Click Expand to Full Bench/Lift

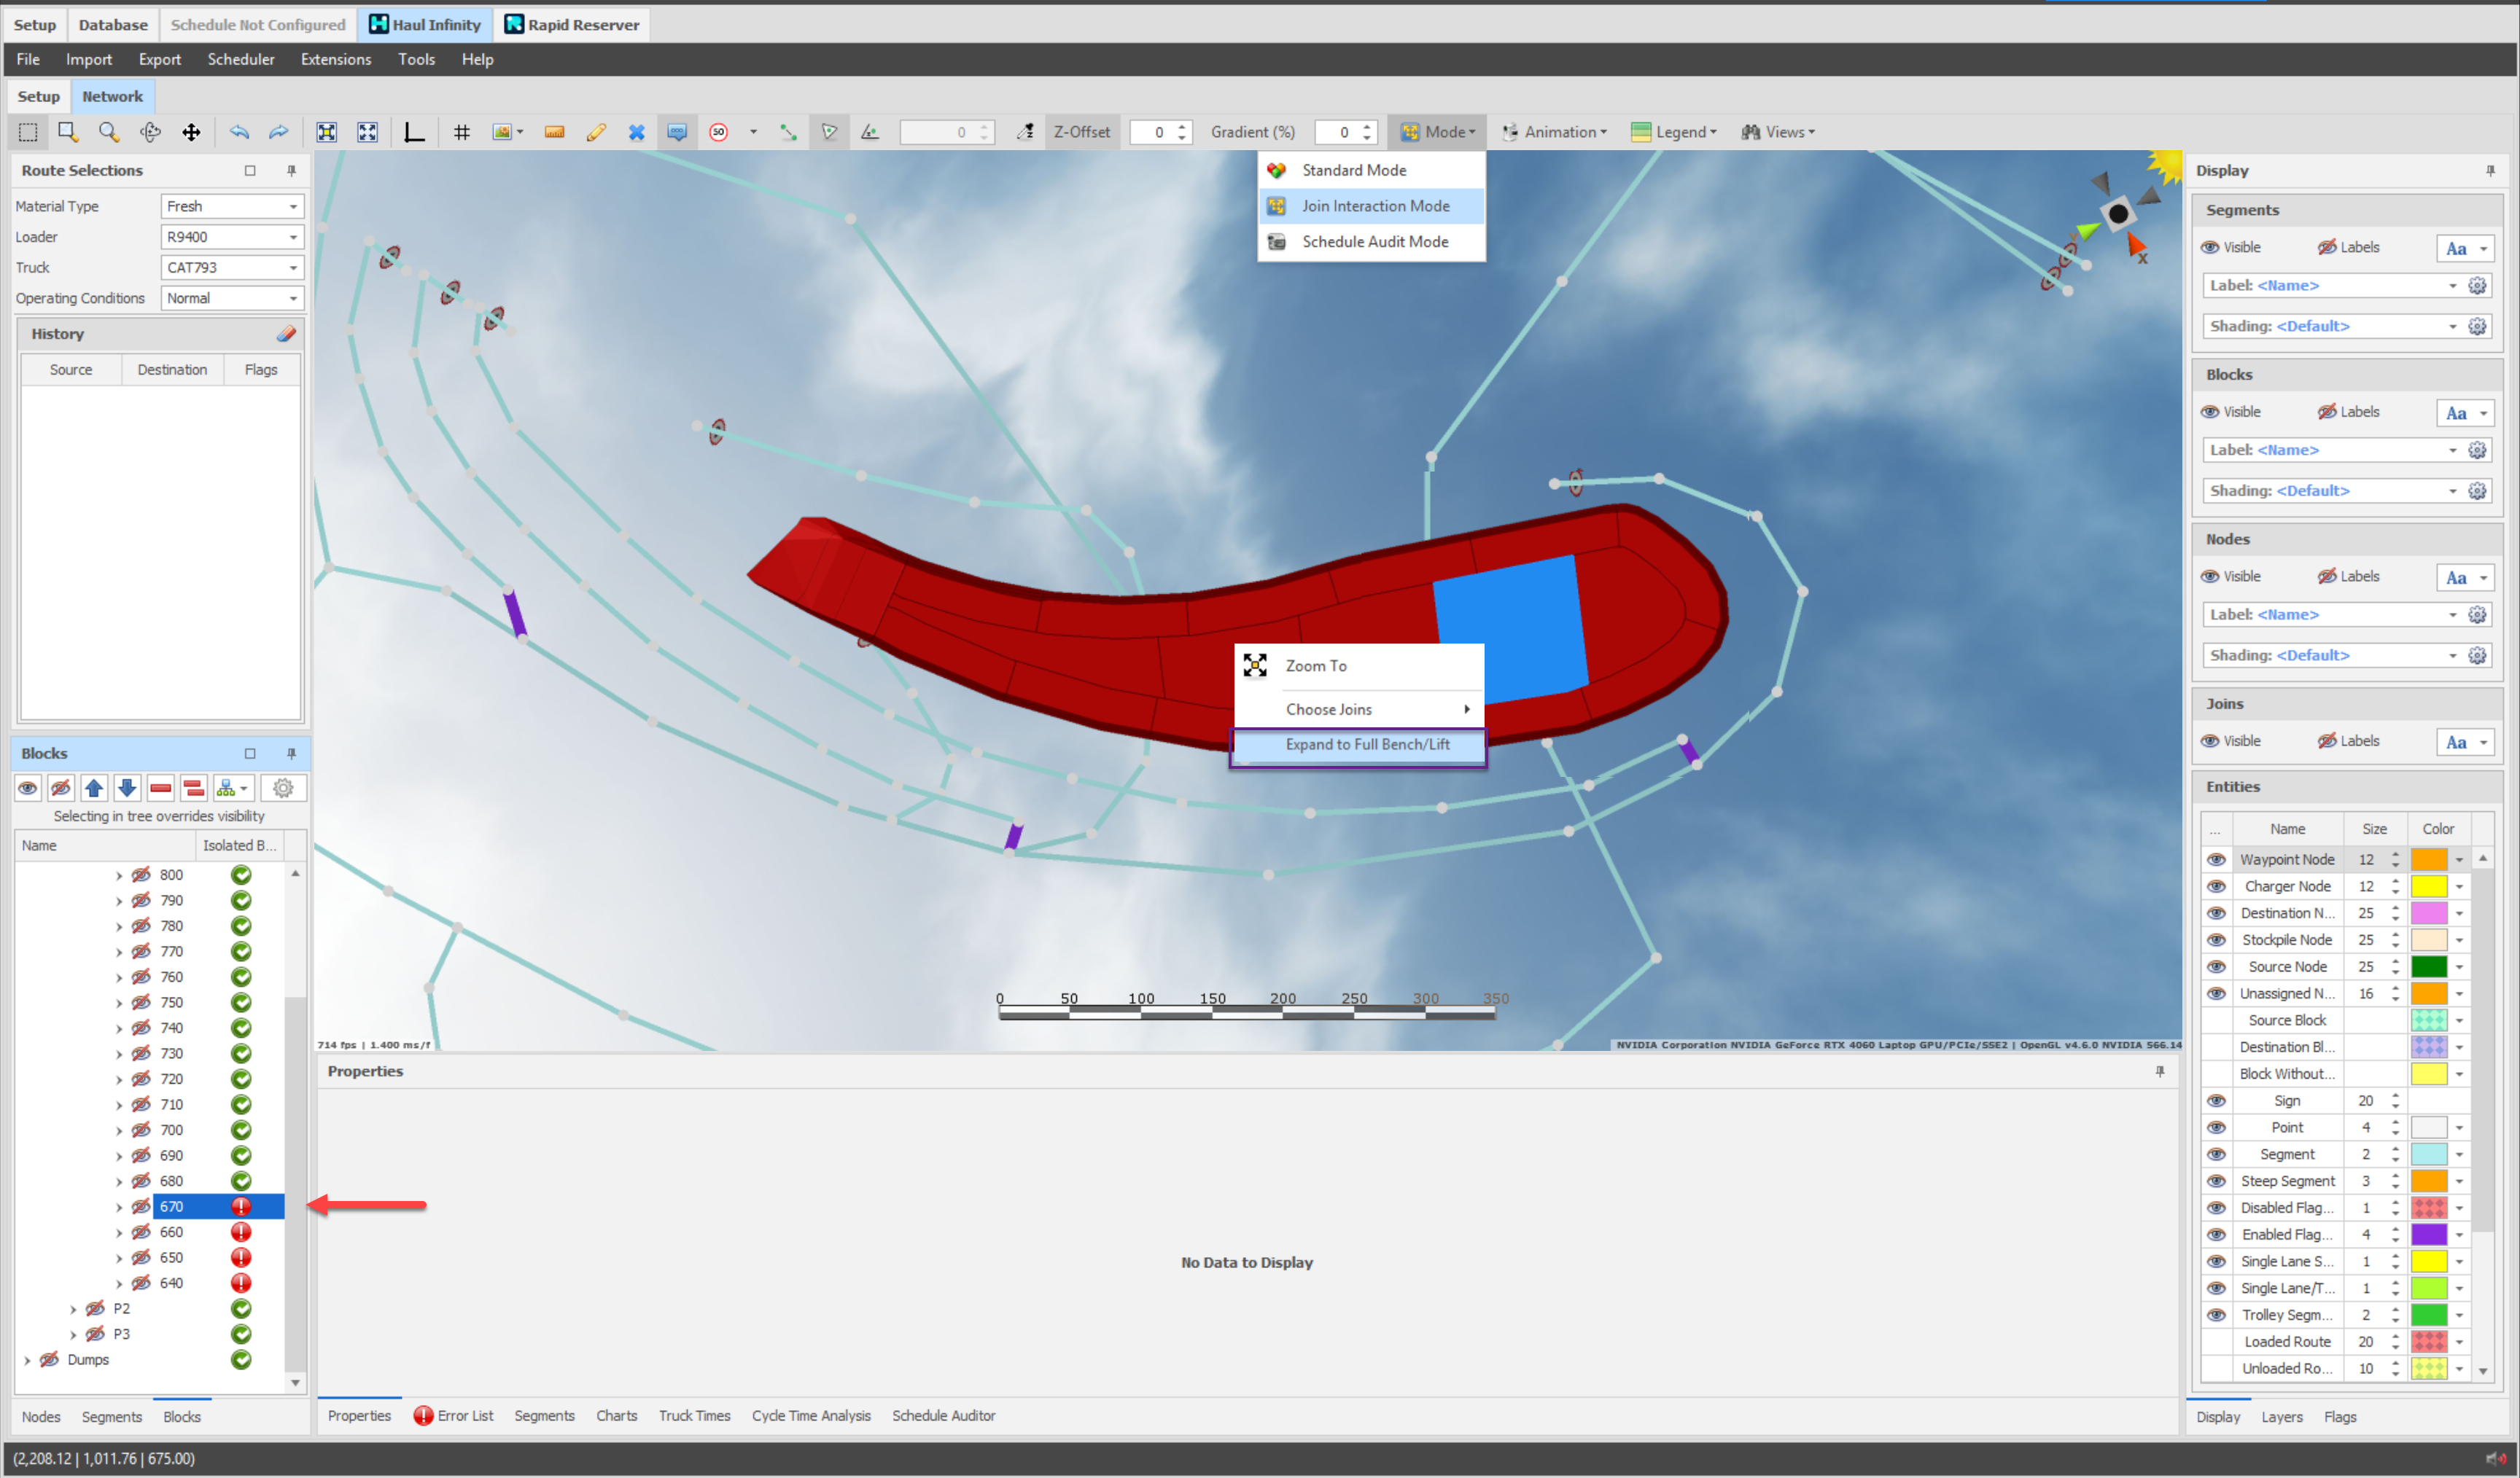tap(1366, 745)
